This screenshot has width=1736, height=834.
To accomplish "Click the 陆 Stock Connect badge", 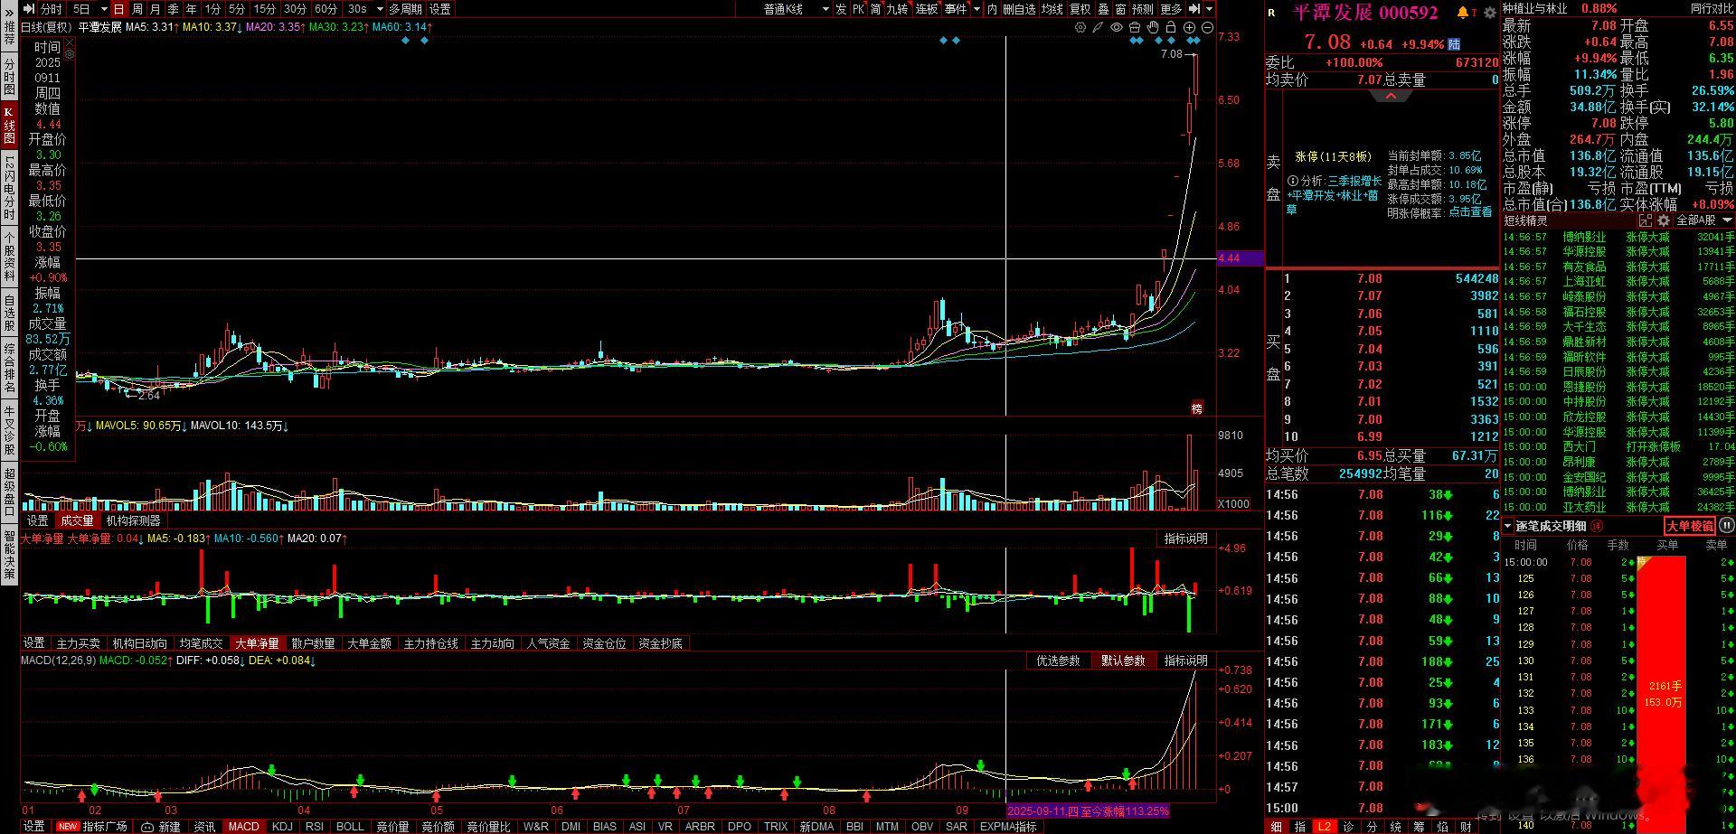I will pyautogui.click(x=1454, y=44).
